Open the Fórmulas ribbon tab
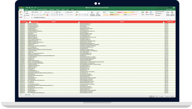 pos(52,9)
